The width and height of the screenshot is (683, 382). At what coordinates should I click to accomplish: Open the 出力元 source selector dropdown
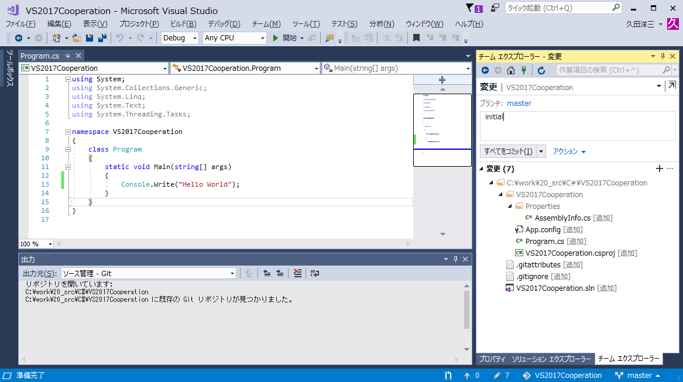pos(232,273)
